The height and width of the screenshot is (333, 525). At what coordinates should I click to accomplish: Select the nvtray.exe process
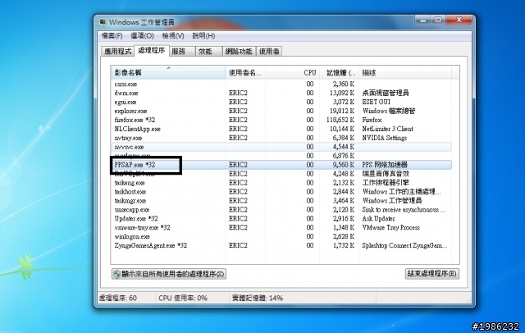[281, 138]
